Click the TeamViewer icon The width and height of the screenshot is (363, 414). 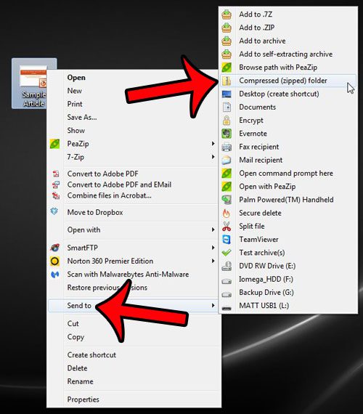coord(227,240)
